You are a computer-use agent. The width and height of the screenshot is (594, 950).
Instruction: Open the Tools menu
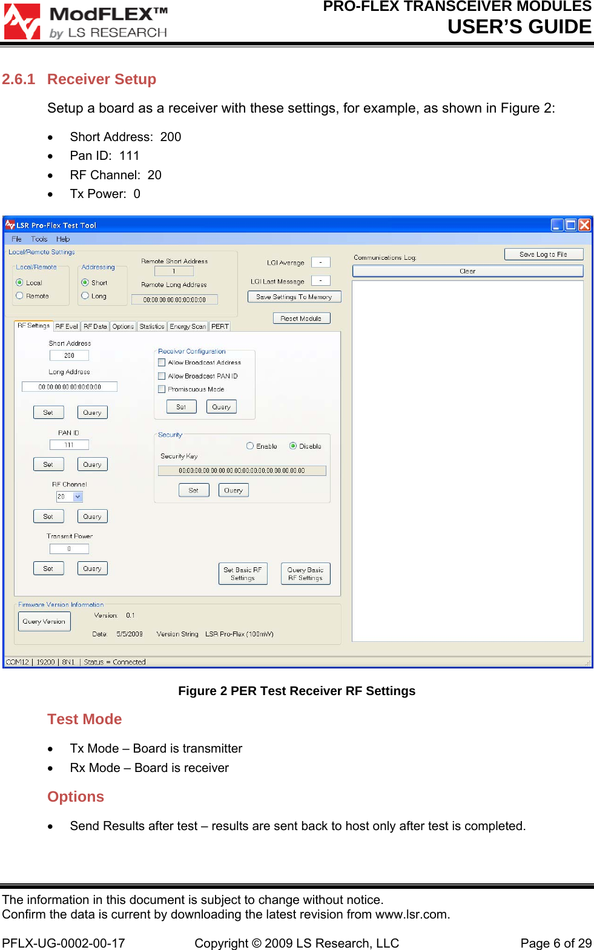tap(39, 239)
